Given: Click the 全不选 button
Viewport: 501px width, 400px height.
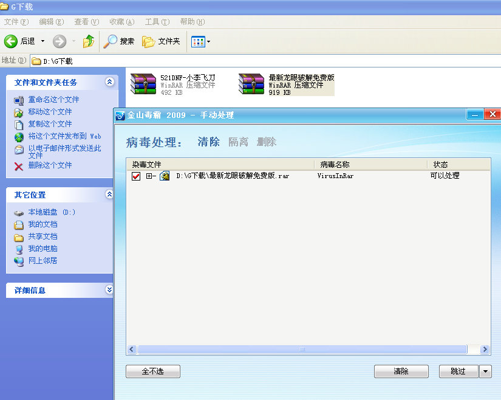Looking at the screenshot, I should coord(152,371).
